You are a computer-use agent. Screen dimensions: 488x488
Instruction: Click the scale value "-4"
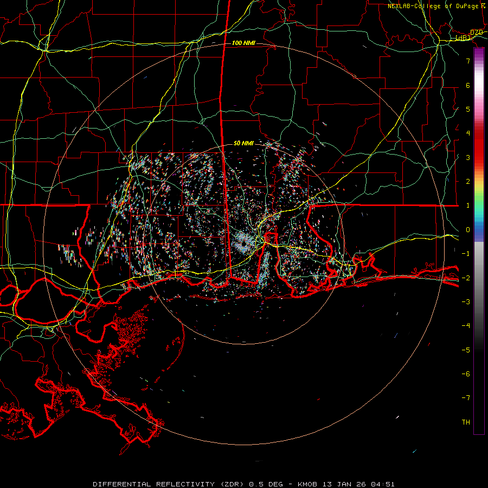tap(466, 326)
